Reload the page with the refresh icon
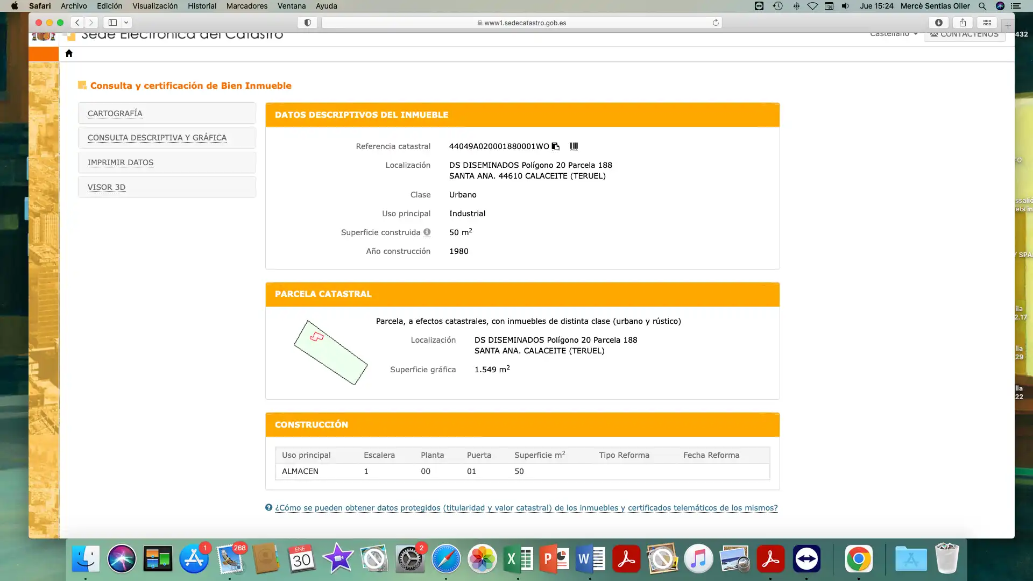The width and height of the screenshot is (1033, 581). [x=716, y=23]
